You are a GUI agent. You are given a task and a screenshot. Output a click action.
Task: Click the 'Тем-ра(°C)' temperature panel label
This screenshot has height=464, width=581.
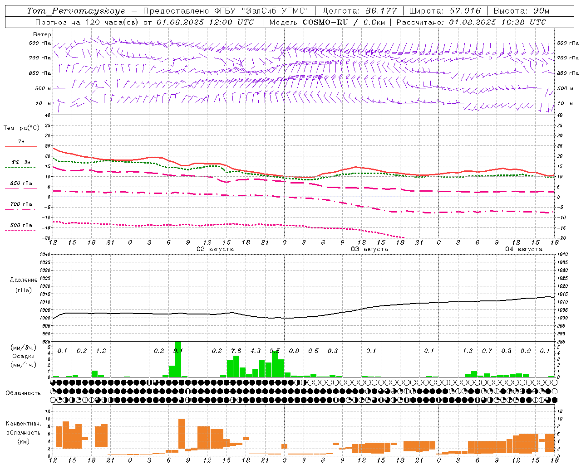click(x=21, y=128)
